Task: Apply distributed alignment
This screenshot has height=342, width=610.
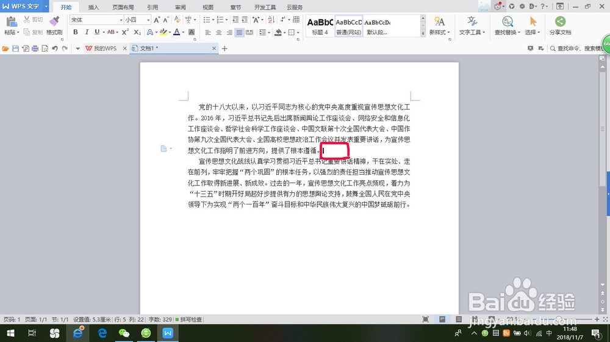Action: [x=249, y=32]
